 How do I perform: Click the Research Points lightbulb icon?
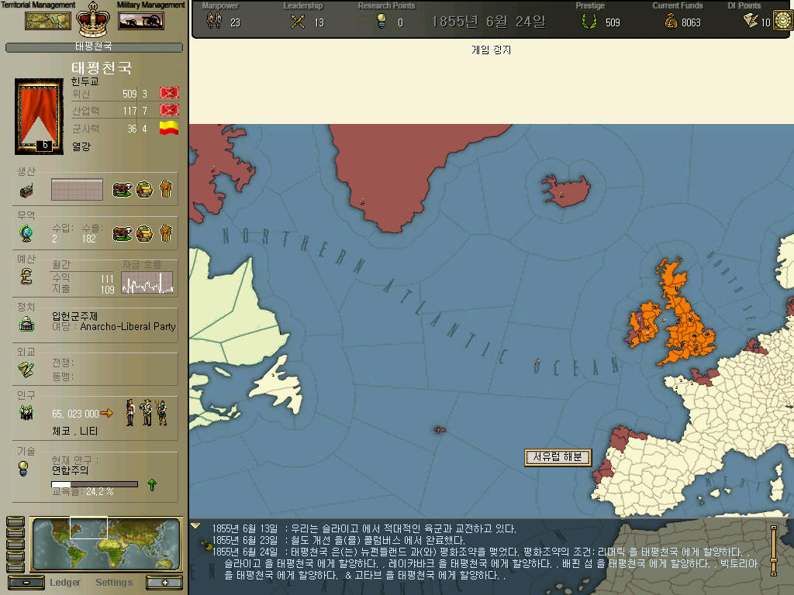[381, 21]
